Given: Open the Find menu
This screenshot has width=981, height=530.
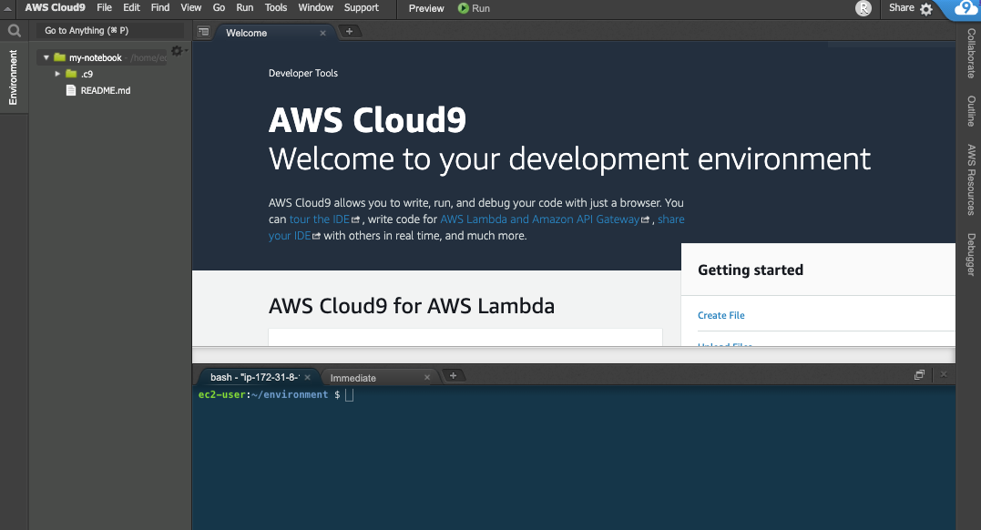Looking at the screenshot, I should (160, 7).
